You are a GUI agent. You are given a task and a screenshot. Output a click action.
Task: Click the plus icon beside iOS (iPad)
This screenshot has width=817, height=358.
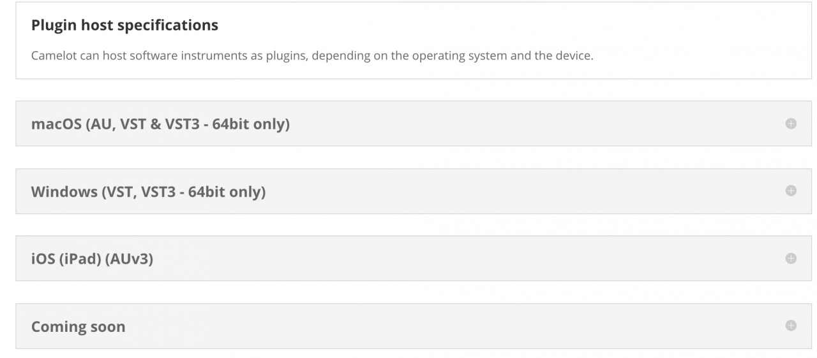tap(791, 258)
